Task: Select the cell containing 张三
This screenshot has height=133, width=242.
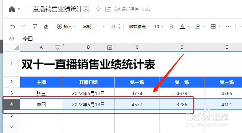Action: tap(41, 93)
